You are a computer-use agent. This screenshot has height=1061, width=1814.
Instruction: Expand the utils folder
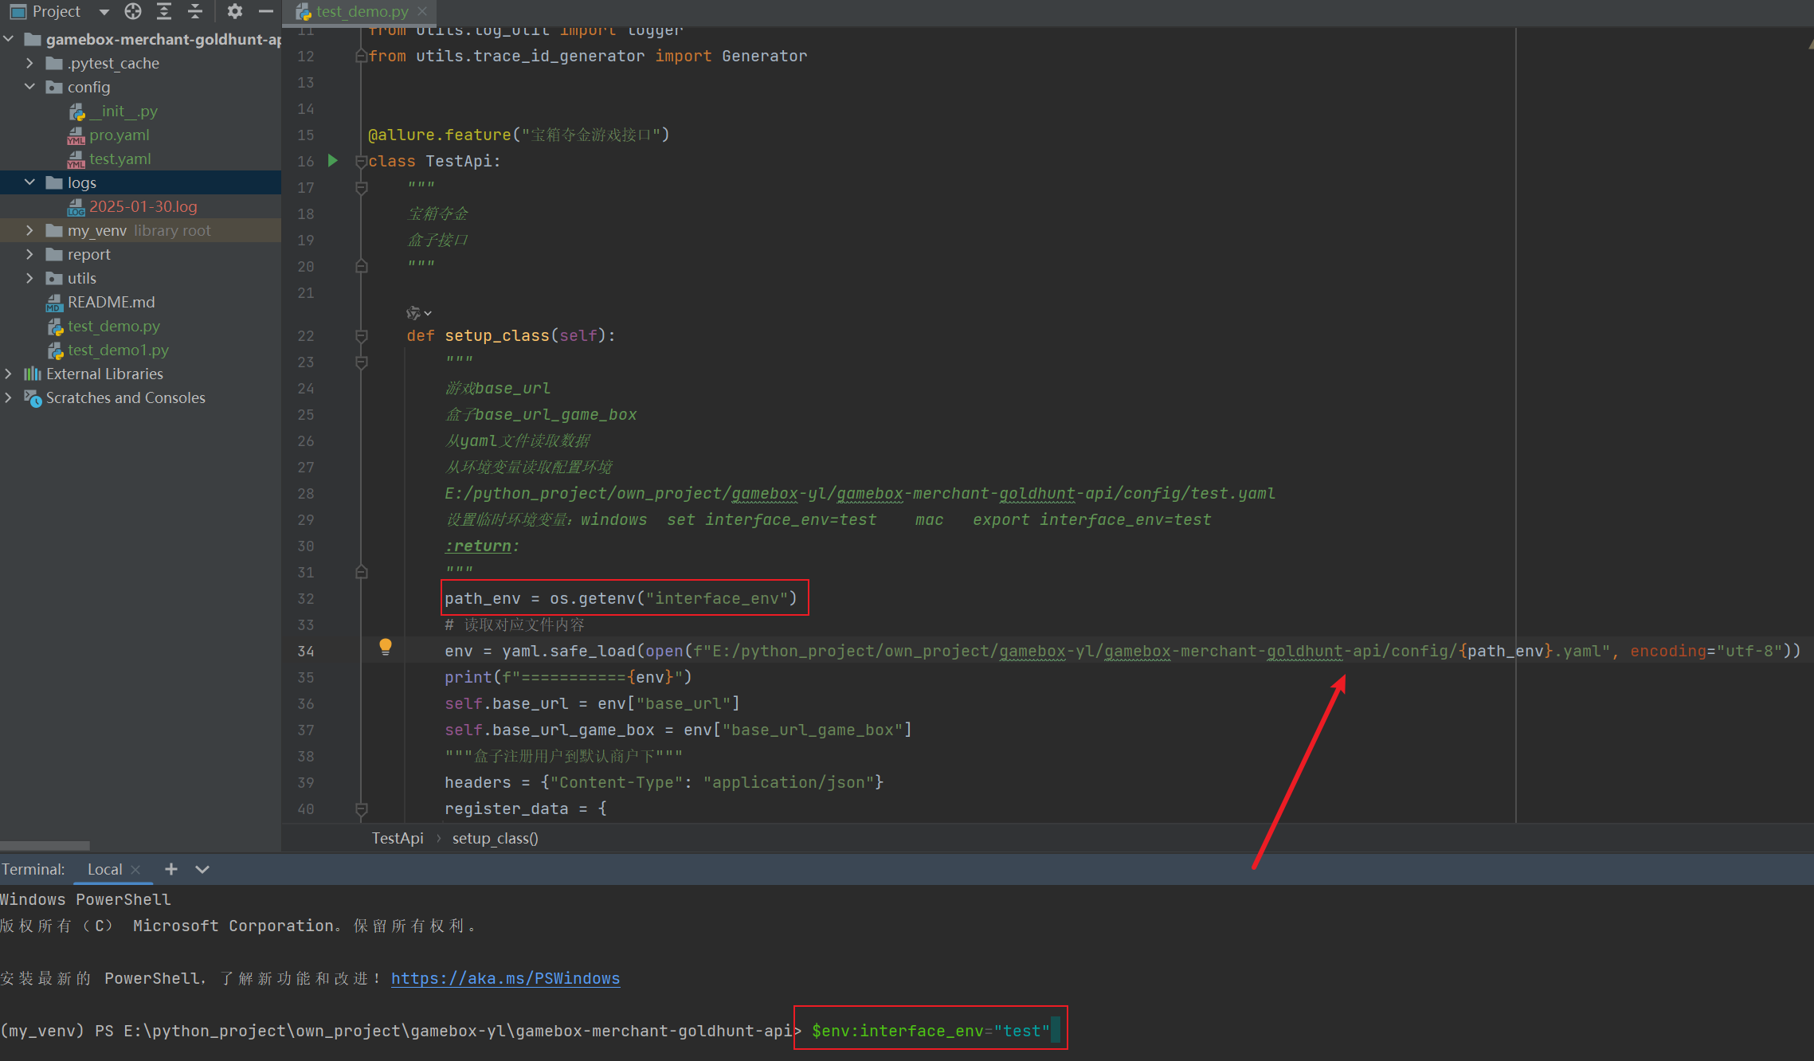tap(29, 278)
